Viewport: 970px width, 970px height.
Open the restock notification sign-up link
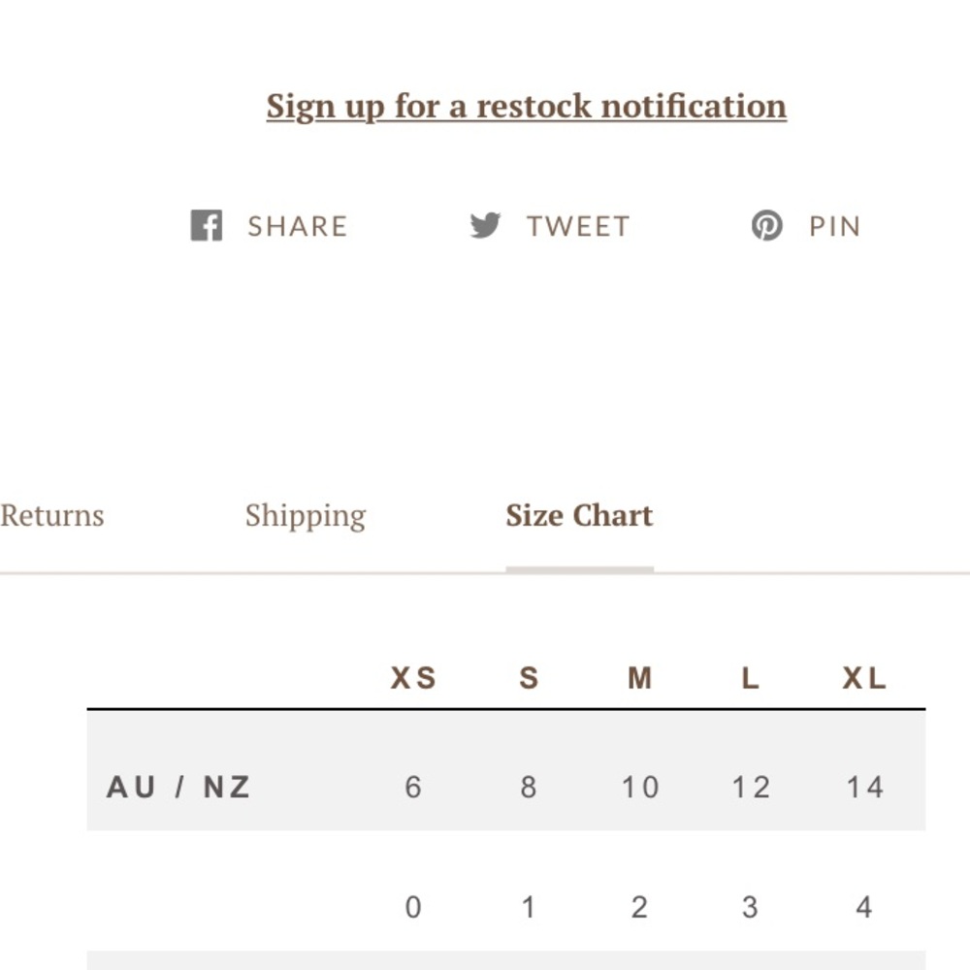click(527, 107)
